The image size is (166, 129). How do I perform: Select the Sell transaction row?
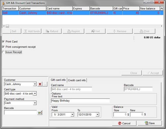[83, 13]
